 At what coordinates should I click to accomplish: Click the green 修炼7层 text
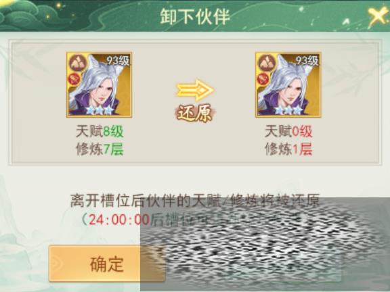point(100,149)
